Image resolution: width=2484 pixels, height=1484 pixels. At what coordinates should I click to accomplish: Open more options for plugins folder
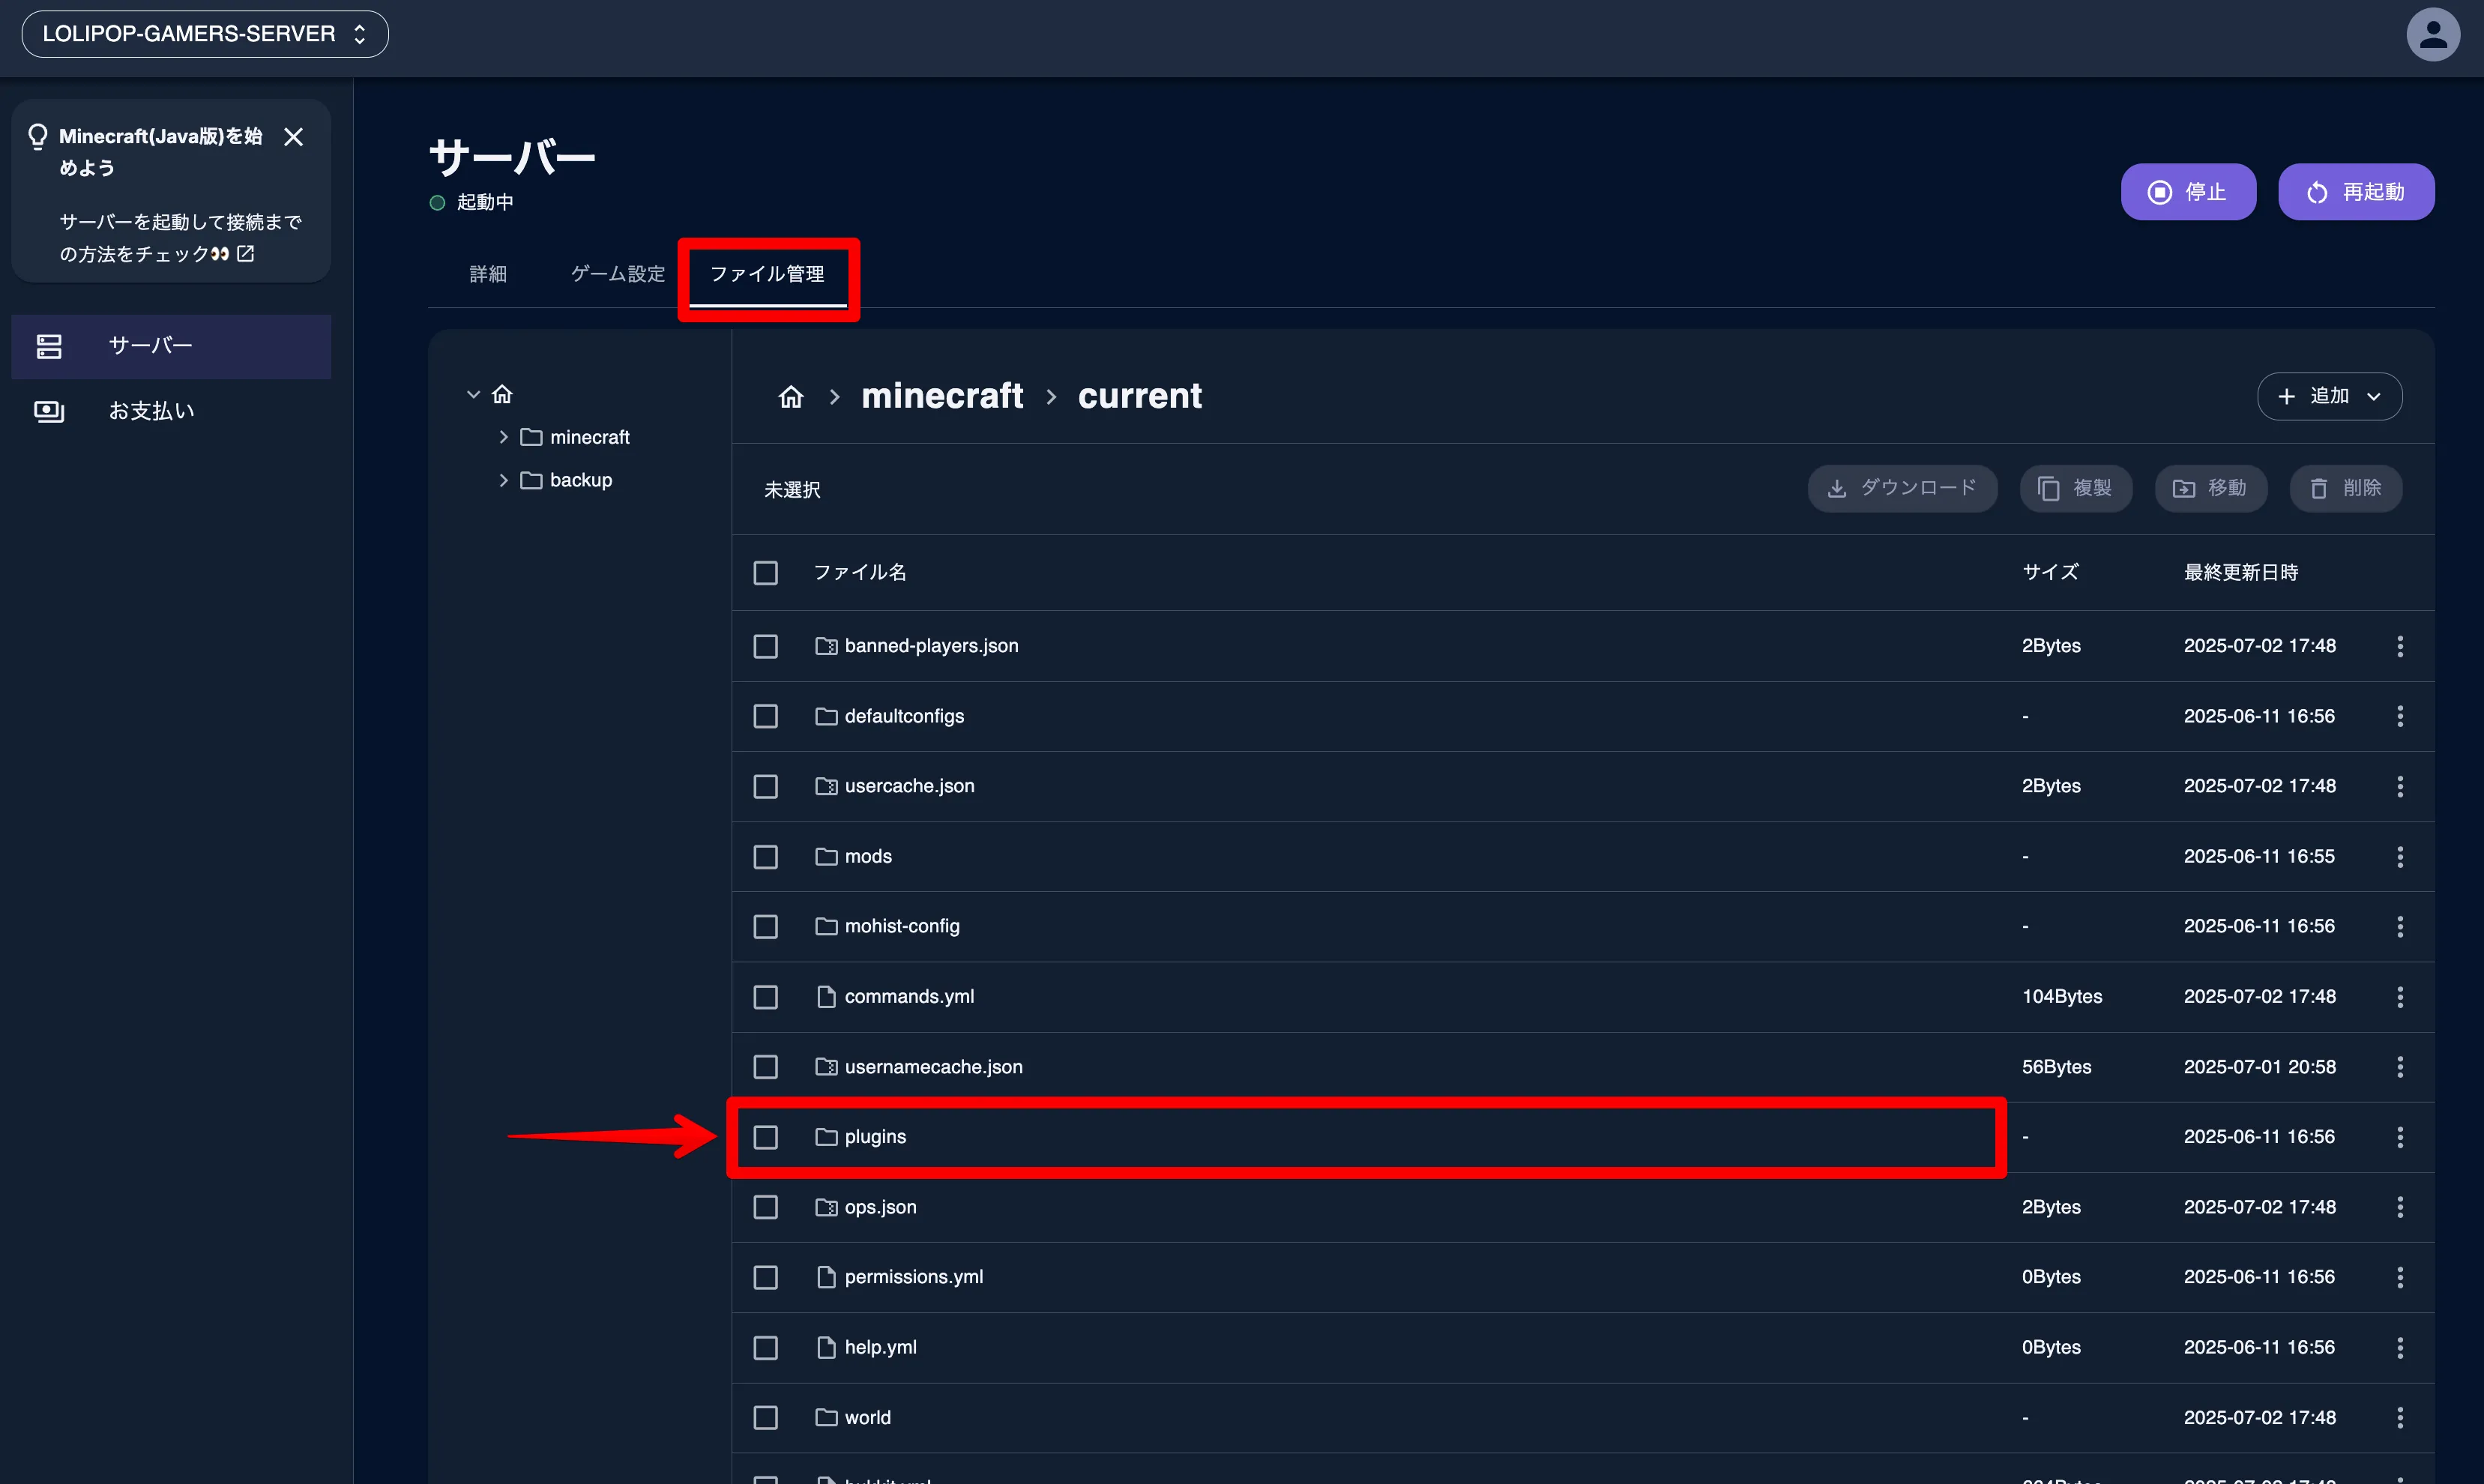tap(2400, 1137)
